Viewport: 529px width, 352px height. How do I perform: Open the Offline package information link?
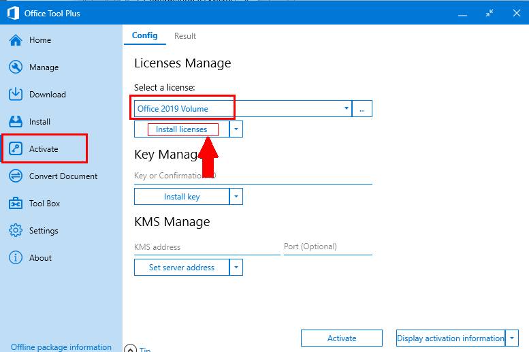[x=61, y=347]
